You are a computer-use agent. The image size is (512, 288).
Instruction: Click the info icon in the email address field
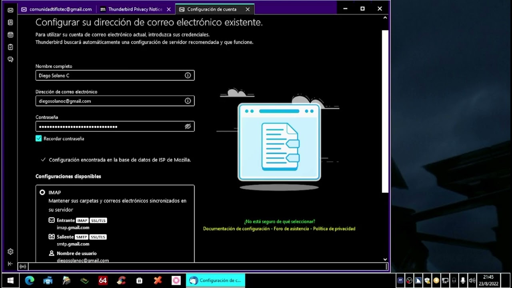click(x=188, y=101)
